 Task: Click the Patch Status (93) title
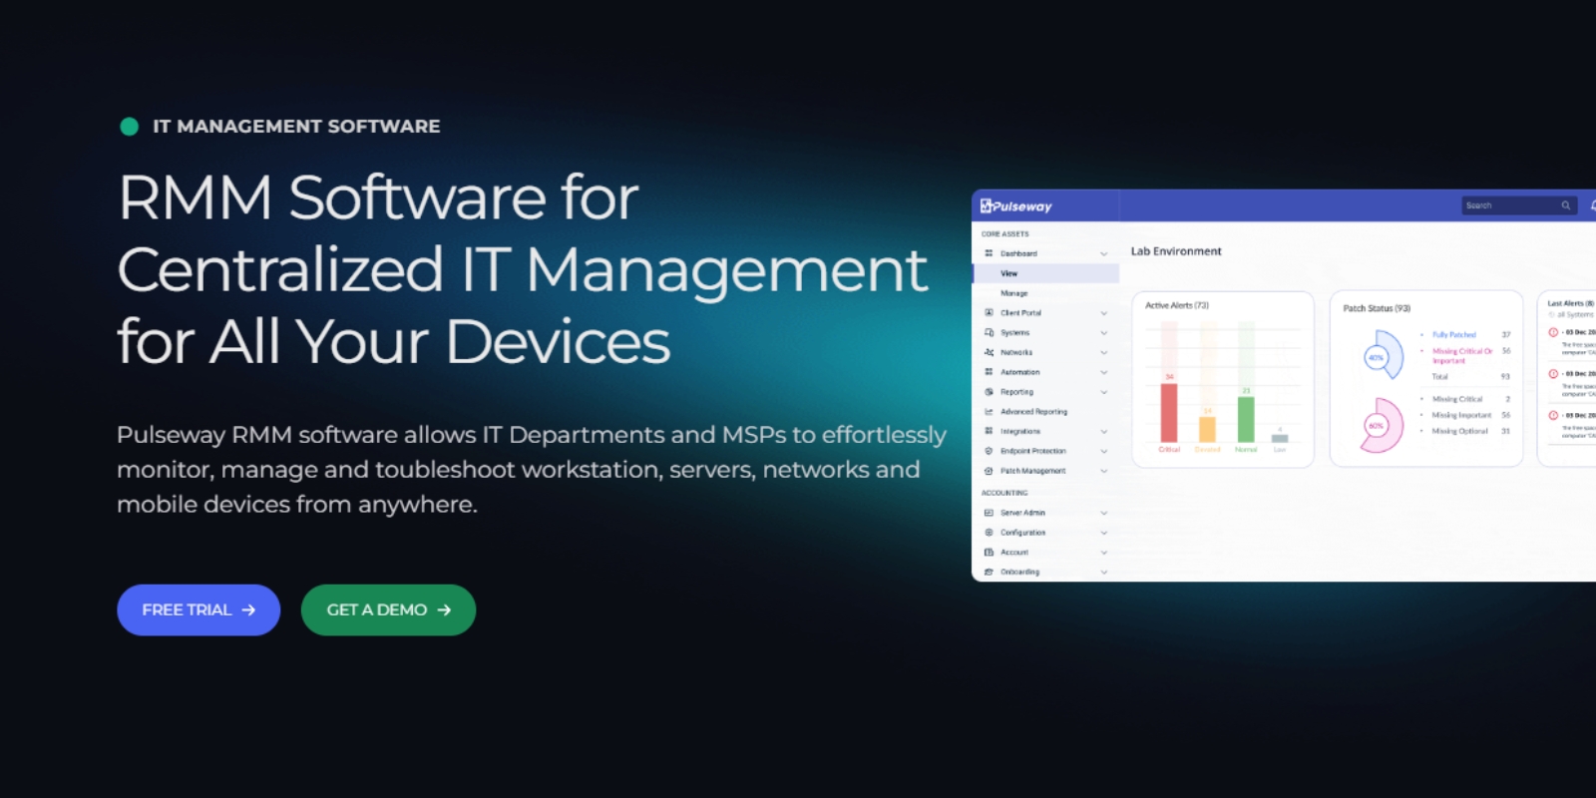tap(1377, 308)
